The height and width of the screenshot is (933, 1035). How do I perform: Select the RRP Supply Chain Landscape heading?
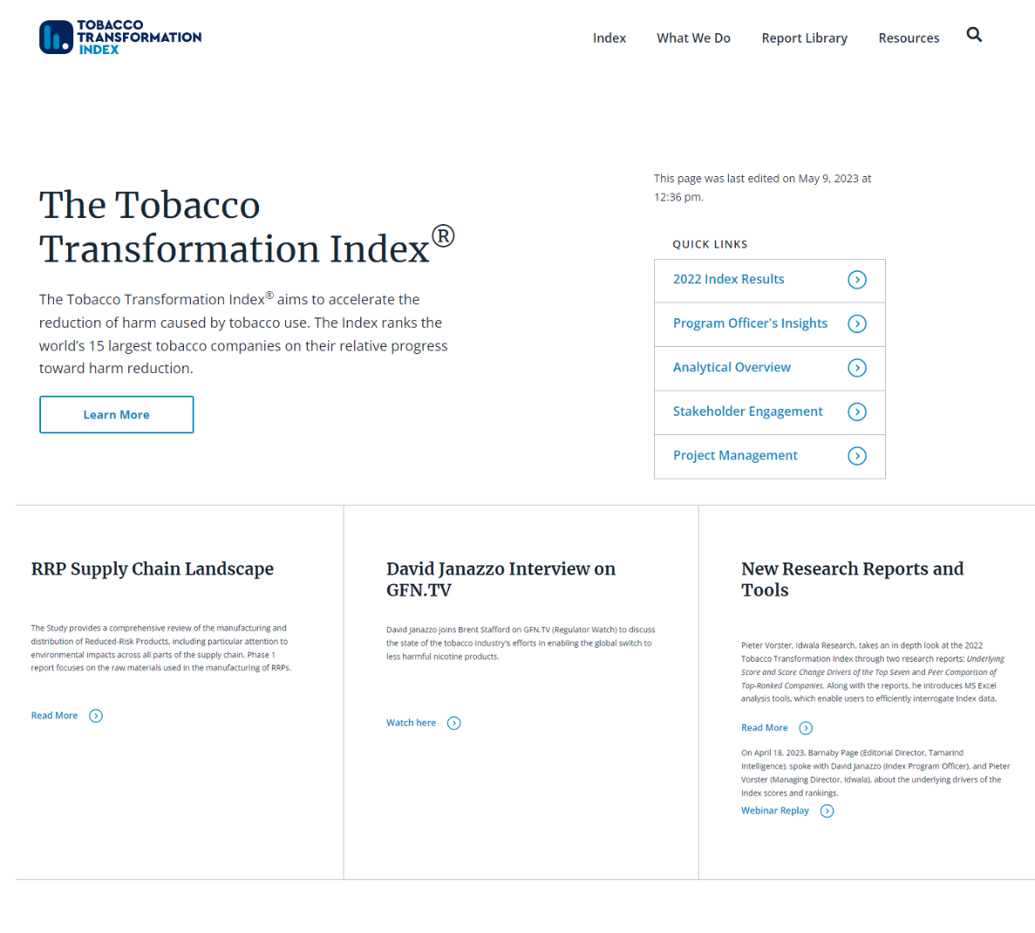click(x=153, y=569)
